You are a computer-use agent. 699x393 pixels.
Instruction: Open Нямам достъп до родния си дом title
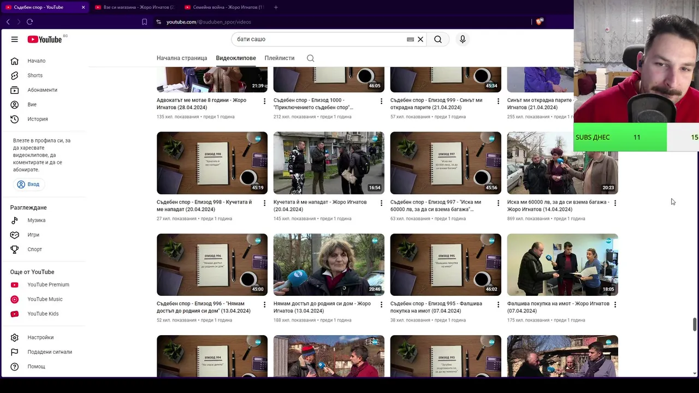[322, 307]
